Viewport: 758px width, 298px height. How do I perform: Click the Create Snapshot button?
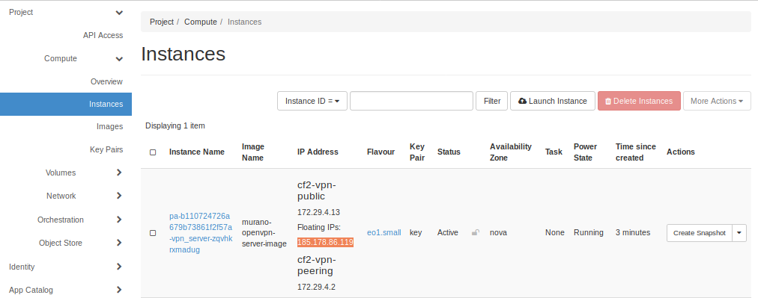pos(700,233)
